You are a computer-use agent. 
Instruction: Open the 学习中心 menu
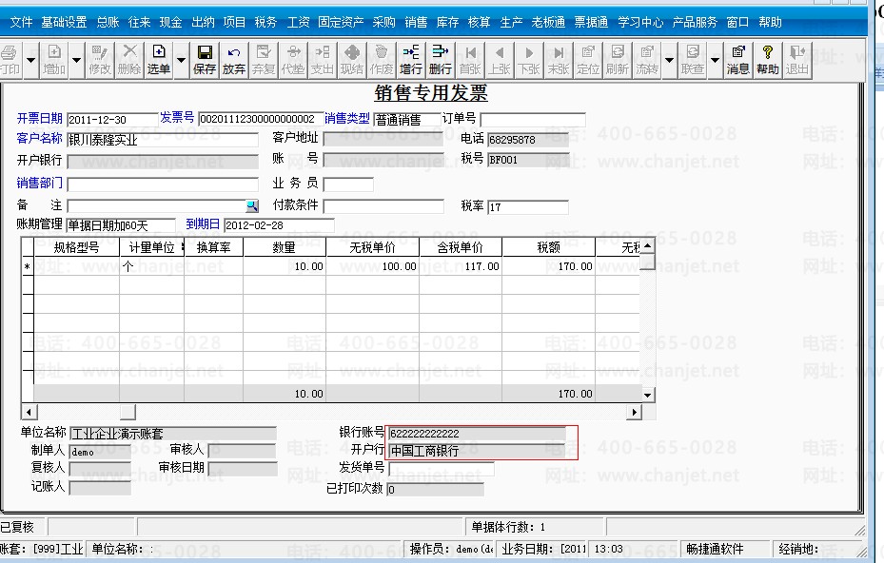coord(640,22)
